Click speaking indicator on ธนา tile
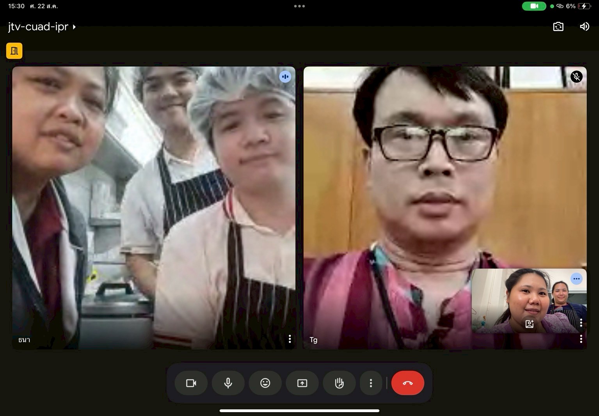The width and height of the screenshot is (599, 416). [x=285, y=77]
